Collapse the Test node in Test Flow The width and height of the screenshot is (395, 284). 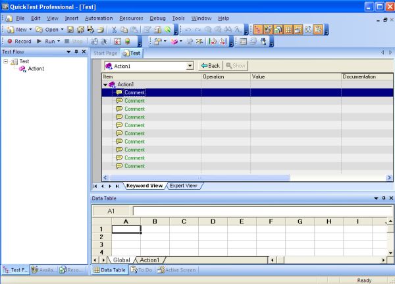pyautogui.click(x=6, y=61)
